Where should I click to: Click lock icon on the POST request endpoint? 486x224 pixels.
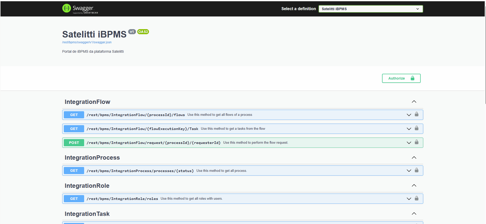pyautogui.click(x=417, y=142)
